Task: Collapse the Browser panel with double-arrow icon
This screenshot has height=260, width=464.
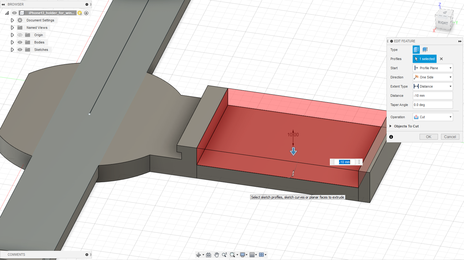Action: click(3, 4)
